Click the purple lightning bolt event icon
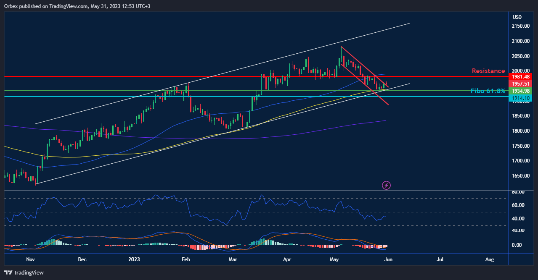This screenshot has height=280, width=538. click(386, 185)
